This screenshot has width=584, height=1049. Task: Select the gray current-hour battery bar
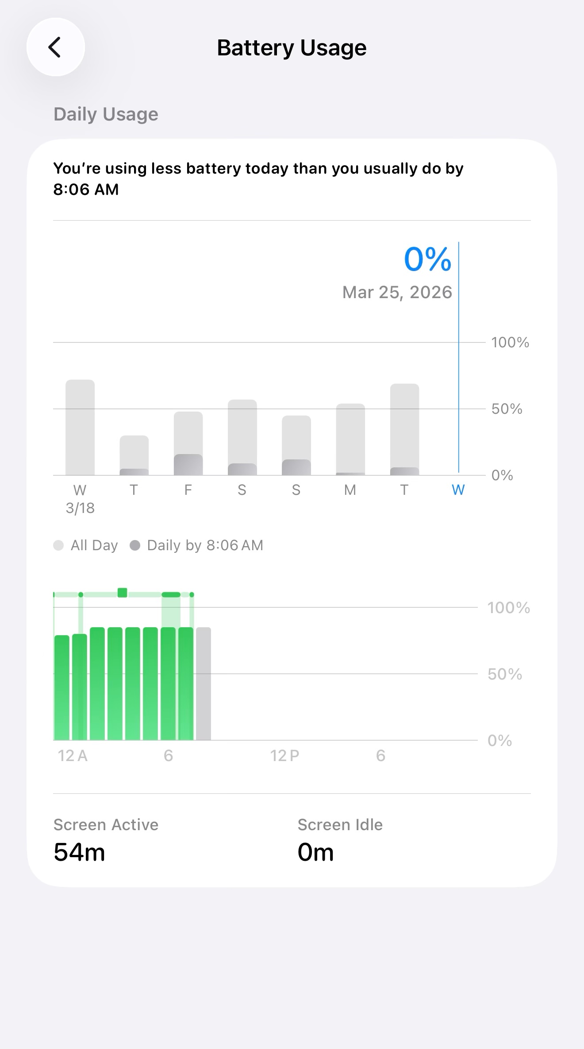(x=204, y=684)
